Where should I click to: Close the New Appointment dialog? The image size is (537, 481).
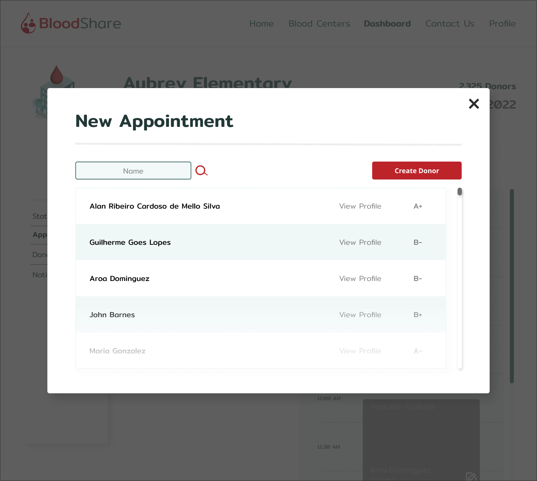pyautogui.click(x=474, y=104)
